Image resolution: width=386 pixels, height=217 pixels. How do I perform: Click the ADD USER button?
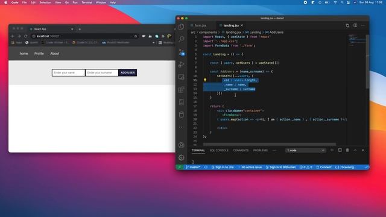click(x=127, y=72)
